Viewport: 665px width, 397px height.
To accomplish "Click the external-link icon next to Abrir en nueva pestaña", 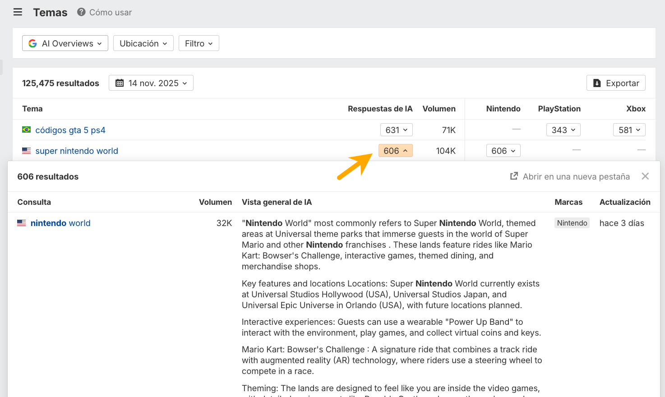I will (x=514, y=176).
